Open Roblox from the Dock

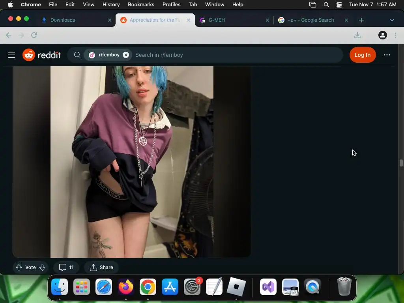pyautogui.click(x=236, y=287)
